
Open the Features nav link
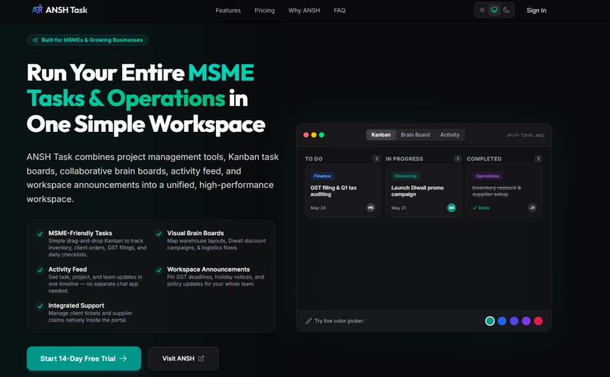pos(228,10)
